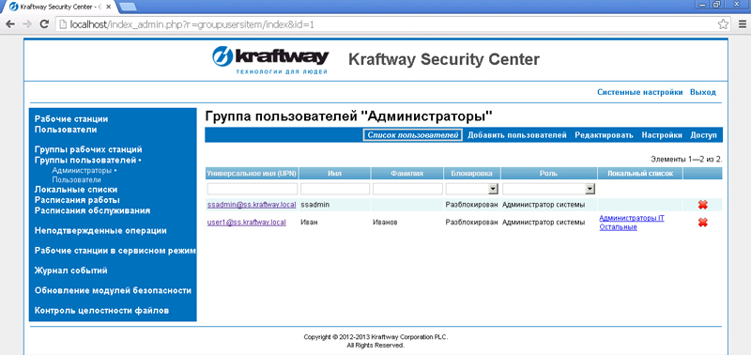Delete the ssadmin user row with red cross
The height and width of the screenshot is (355, 751).
(x=702, y=205)
